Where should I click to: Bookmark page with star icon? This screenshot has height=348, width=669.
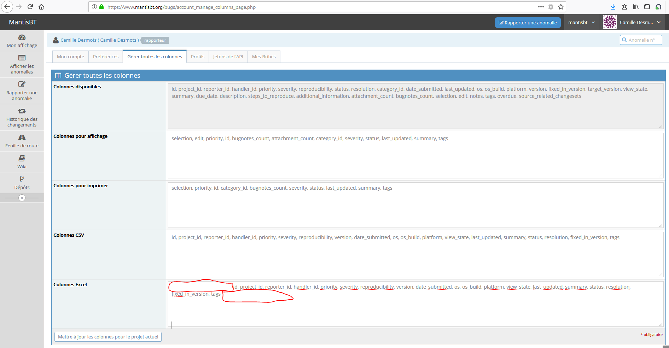tap(561, 7)
